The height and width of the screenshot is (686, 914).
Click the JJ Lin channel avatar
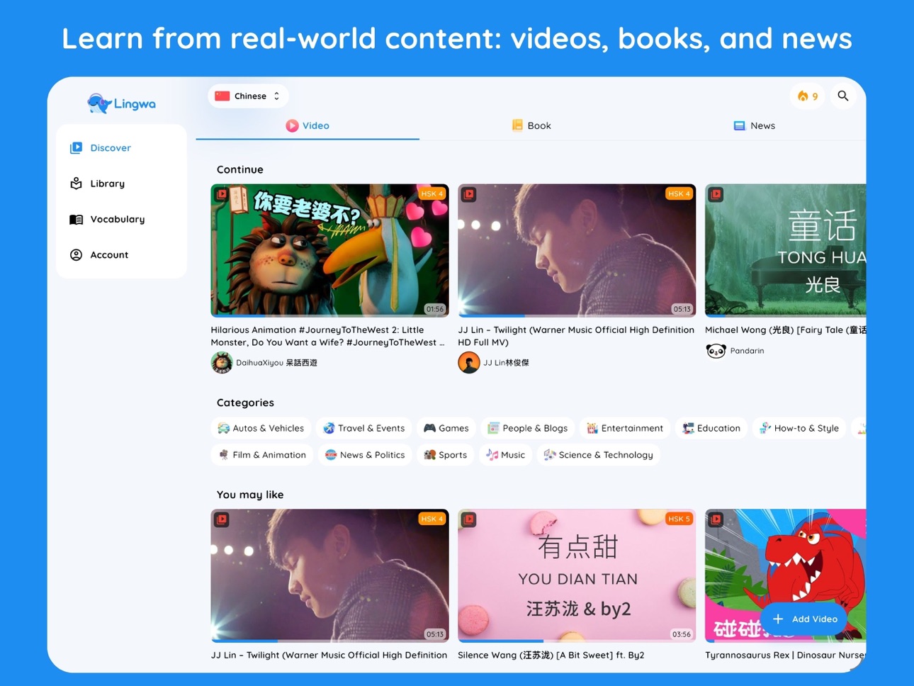point(468,362)
